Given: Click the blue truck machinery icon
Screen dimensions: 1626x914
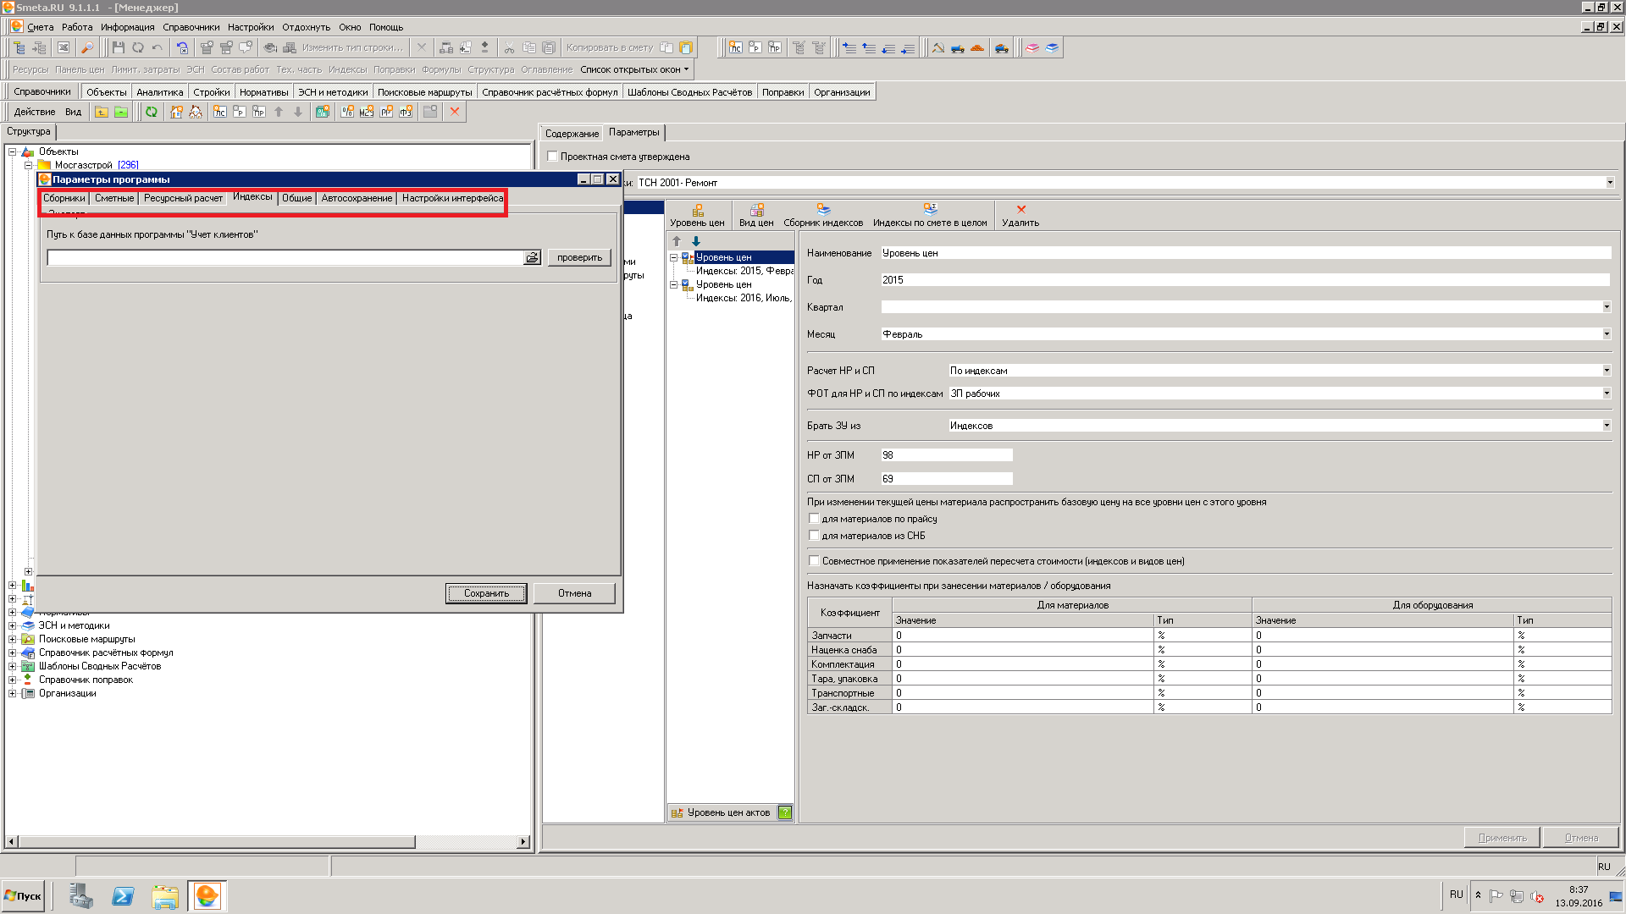Looking at the screenshot, I should coord(957,48).
